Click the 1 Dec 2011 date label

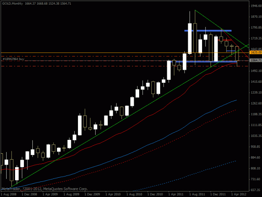tap(218, 194)
